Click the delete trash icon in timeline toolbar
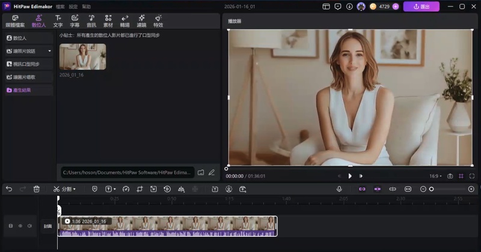 37,189
